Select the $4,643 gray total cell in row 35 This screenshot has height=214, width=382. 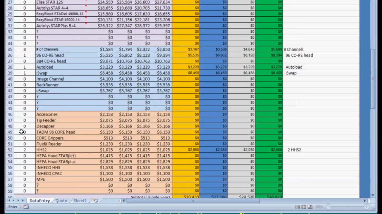[x=241, y=49]
